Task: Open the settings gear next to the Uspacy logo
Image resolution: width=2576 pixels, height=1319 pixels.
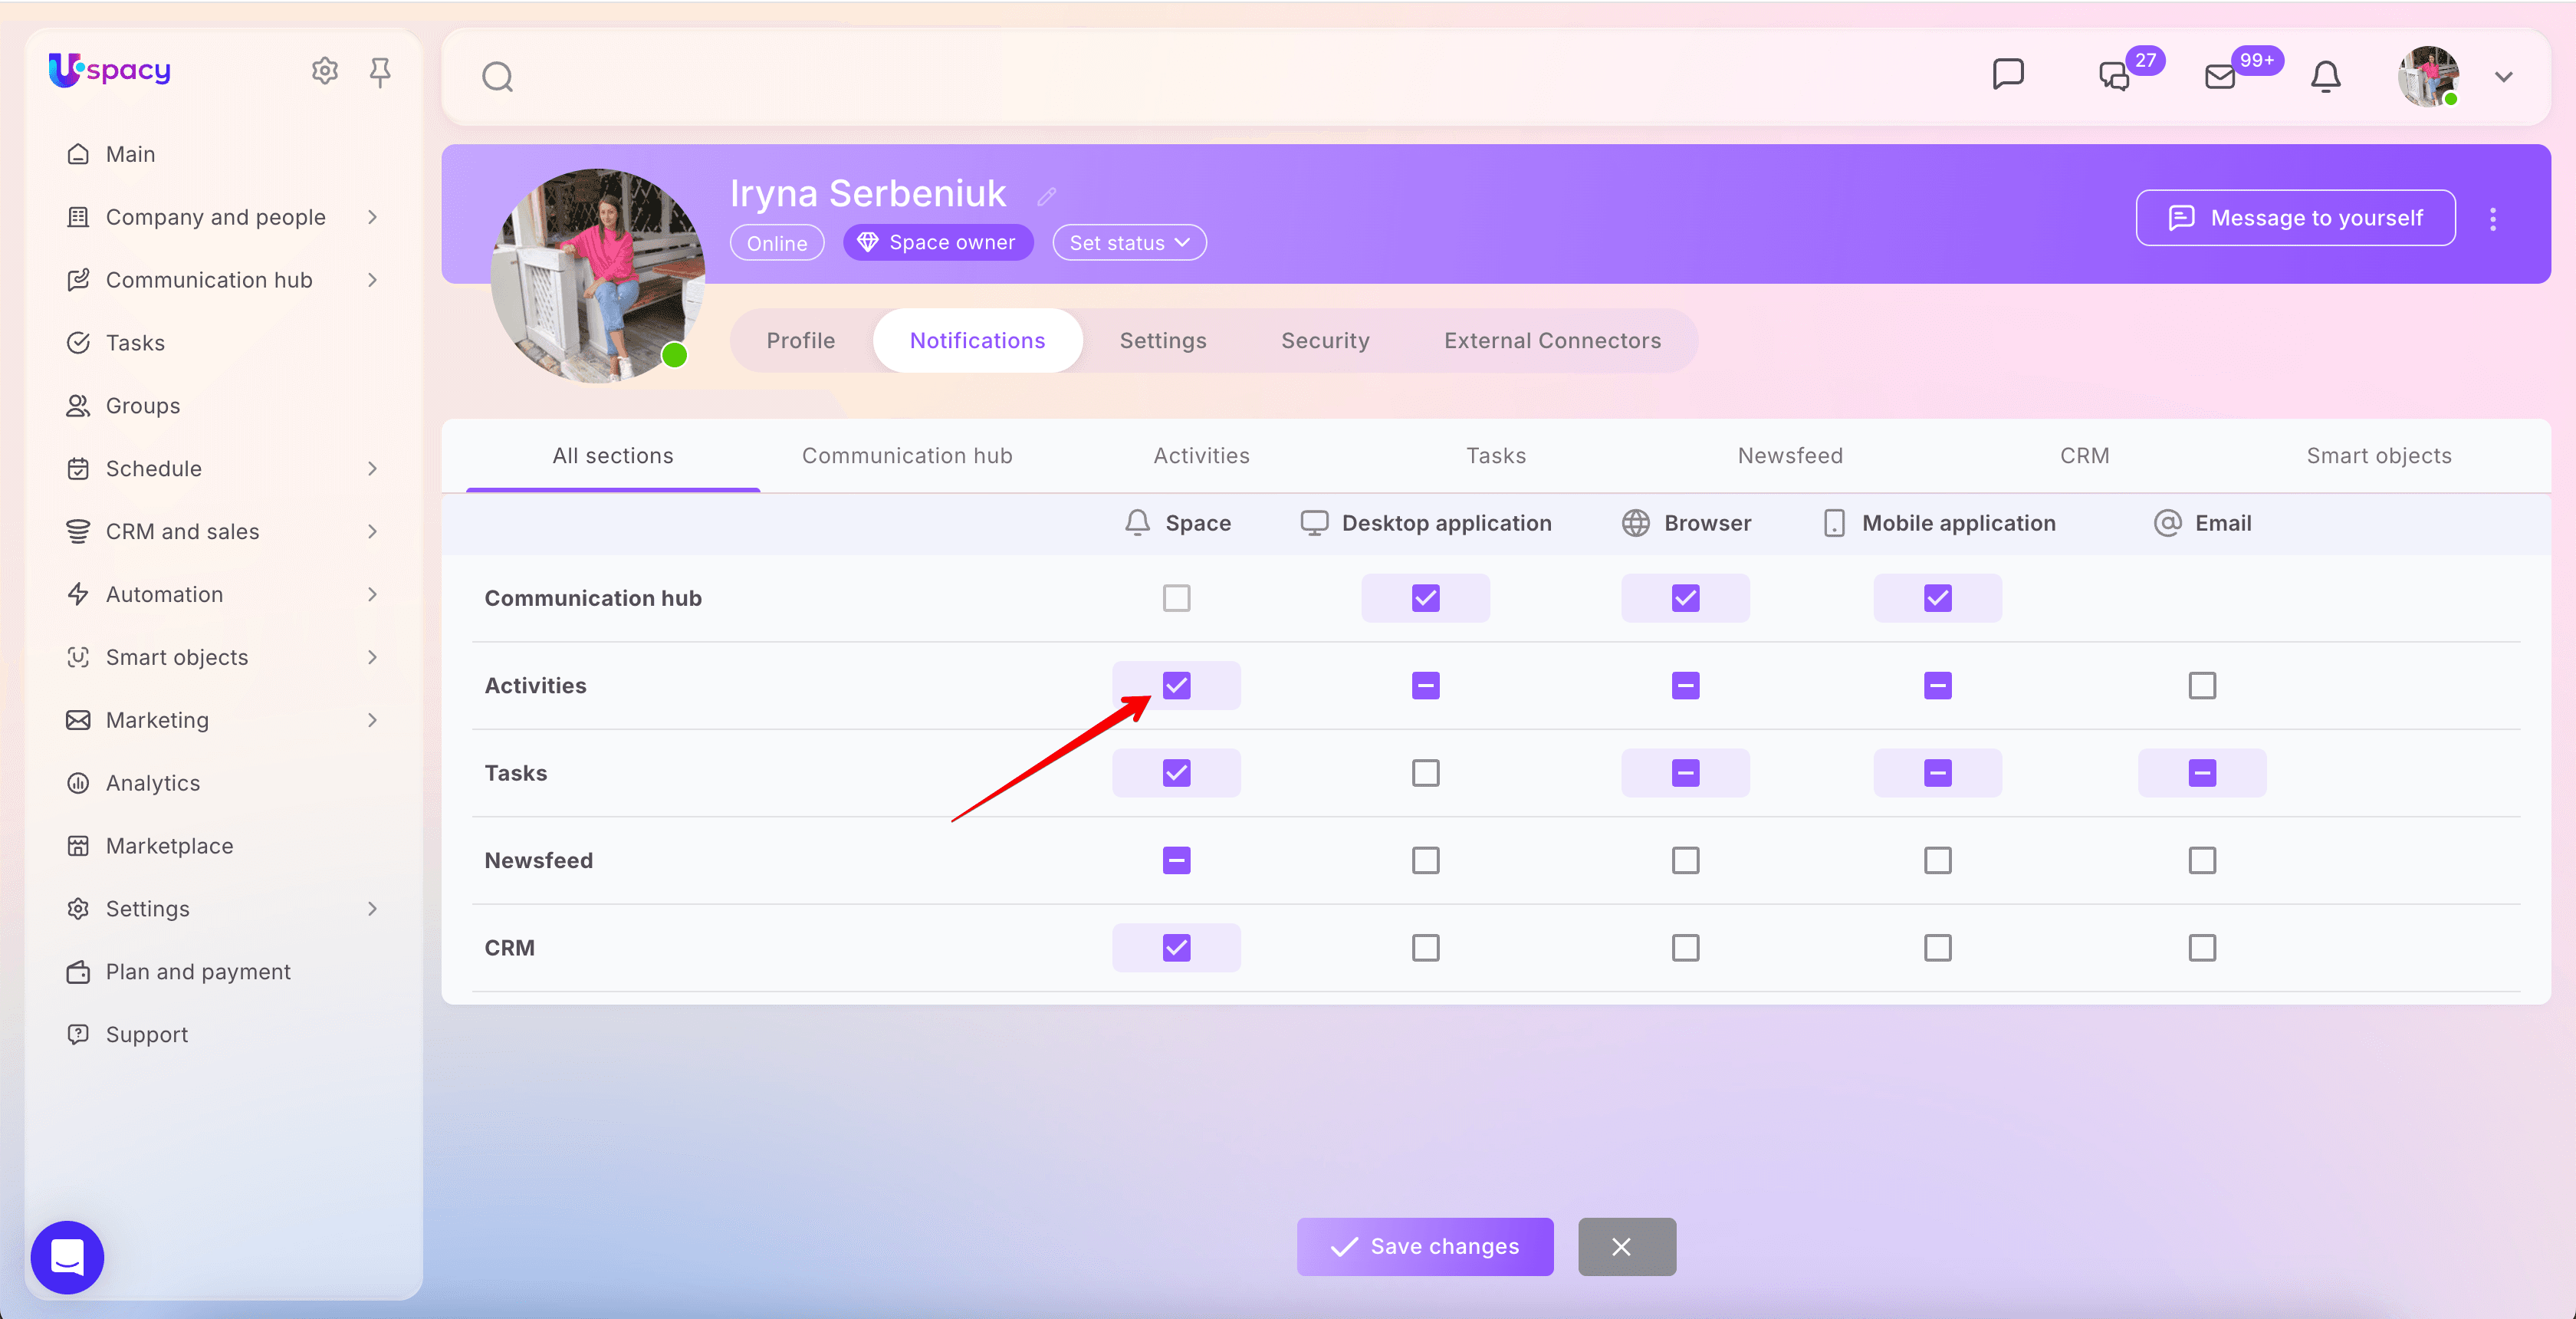Action: (x=325, y=70)
